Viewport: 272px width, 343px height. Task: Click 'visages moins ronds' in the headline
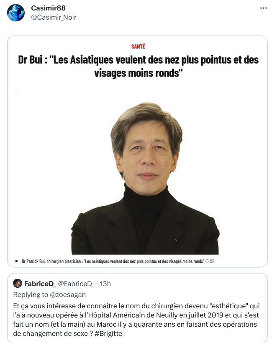click(138, 73)
